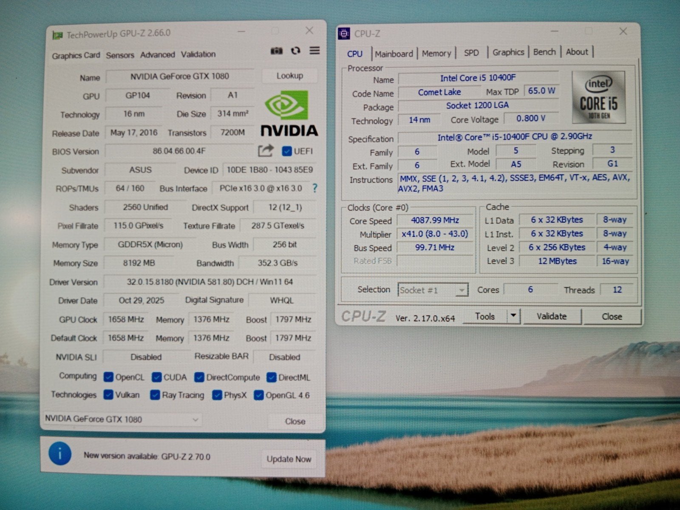Toggle the CUDA checkbox
Screen dimensions: 680x510
pos(157,377)
